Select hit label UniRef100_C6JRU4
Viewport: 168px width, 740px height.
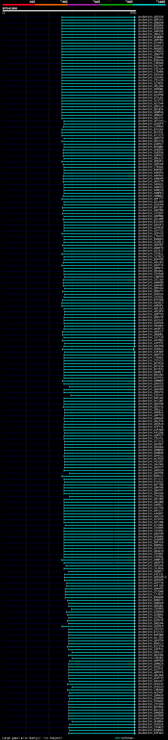coord(151,569)
